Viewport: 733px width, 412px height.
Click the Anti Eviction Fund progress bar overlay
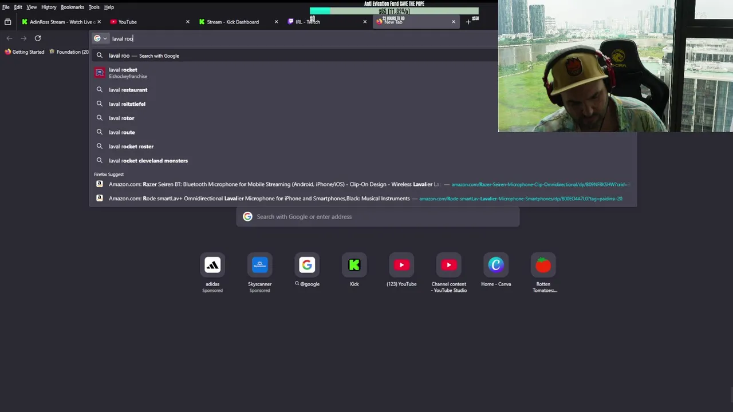(x=394, y=10)
